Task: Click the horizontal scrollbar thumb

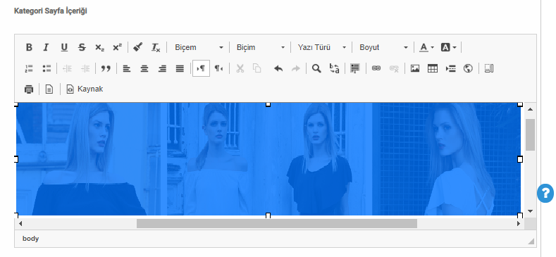Action: click(x=277, y=224)
